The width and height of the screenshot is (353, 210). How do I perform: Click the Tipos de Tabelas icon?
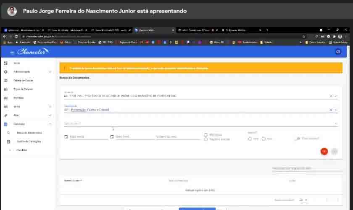click(5, 89)
